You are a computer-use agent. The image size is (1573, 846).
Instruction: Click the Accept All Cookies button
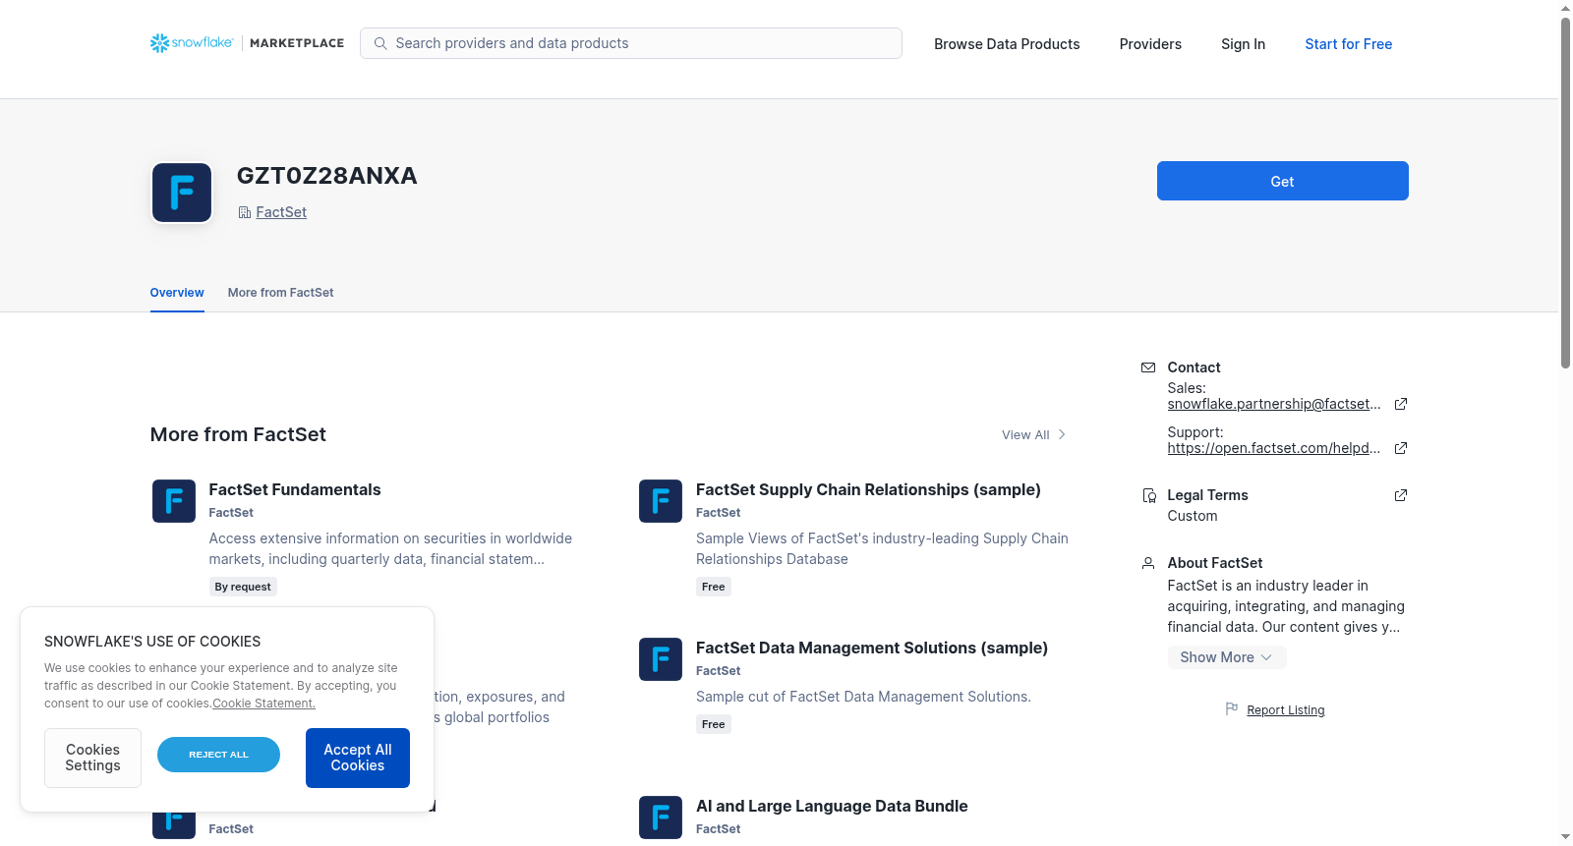(358, 758)
